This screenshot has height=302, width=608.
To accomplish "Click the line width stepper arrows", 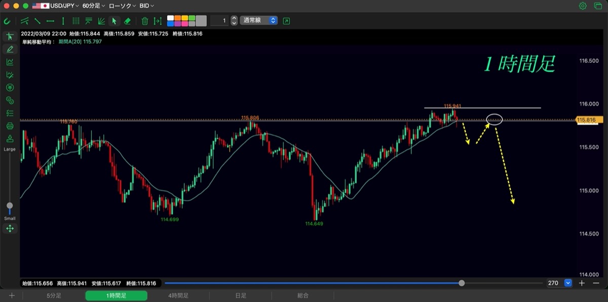I will (234, 21).
